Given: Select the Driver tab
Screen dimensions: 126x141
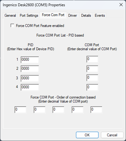Looking at the screenshot, I should (73, 15).
